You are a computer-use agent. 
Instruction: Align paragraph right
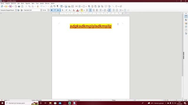pos(93,10)
